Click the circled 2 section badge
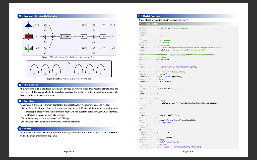This screenshot has height=160, width=257. pos(19,16)
